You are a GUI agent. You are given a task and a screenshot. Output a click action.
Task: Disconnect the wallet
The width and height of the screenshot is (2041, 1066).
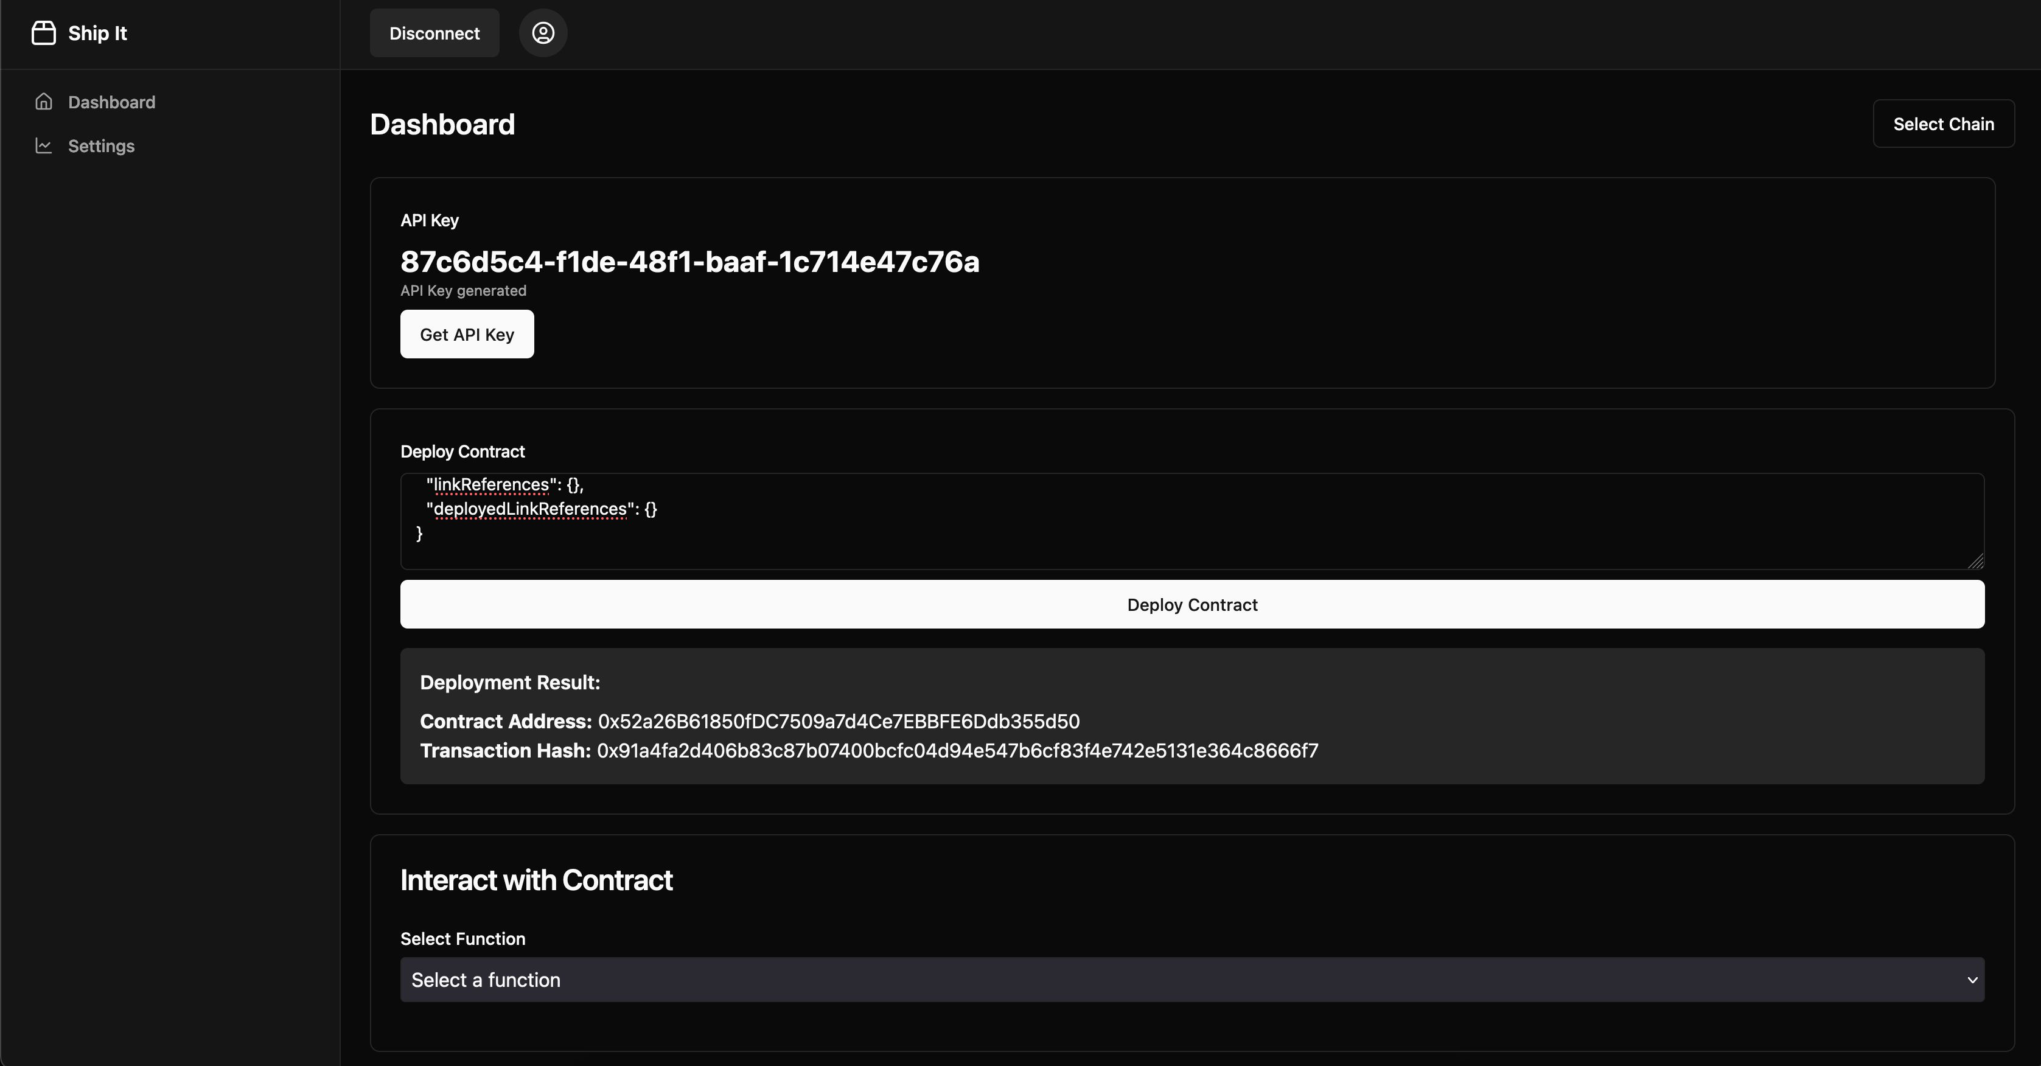(434, 33)
